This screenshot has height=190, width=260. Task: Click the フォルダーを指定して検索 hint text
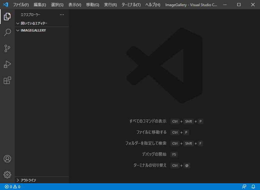(x=146, y=143)
